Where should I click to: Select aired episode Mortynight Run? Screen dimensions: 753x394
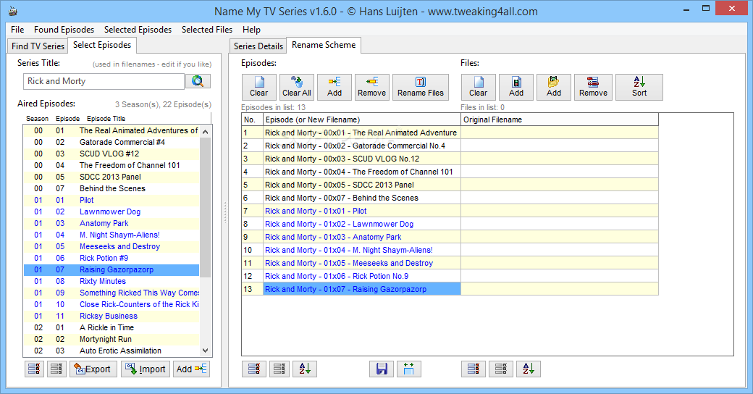112,339
